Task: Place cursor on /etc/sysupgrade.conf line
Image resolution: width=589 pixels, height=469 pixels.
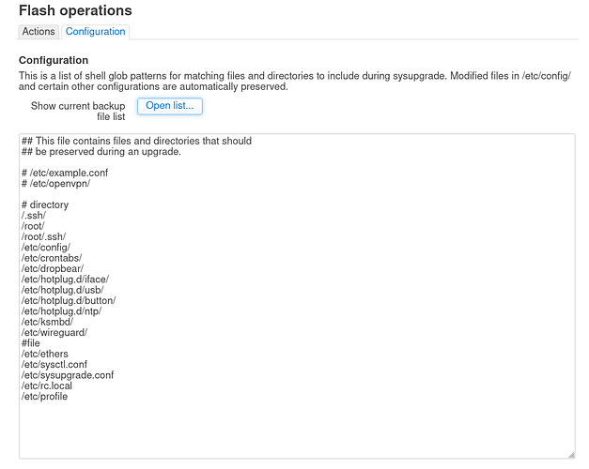Action: click(68, 375)
